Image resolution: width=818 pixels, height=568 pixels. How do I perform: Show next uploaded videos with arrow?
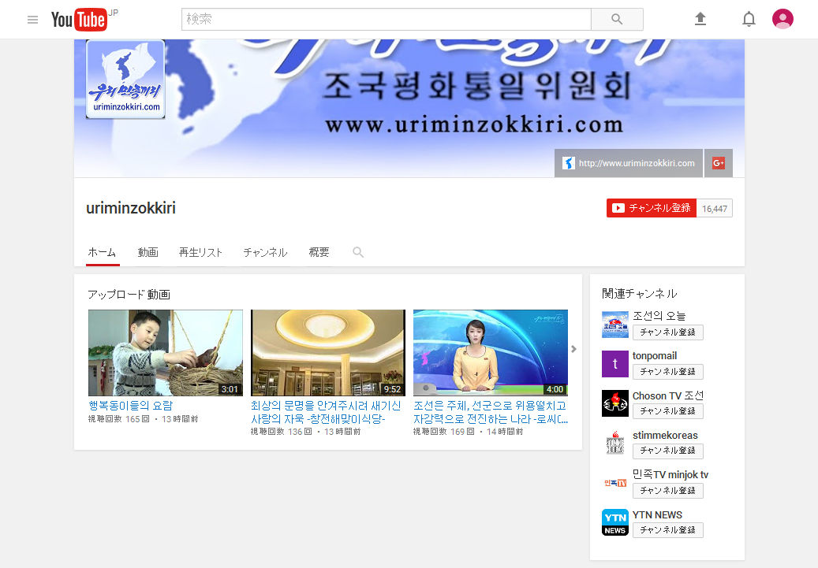pyautogui.click(x=573, y=349)
